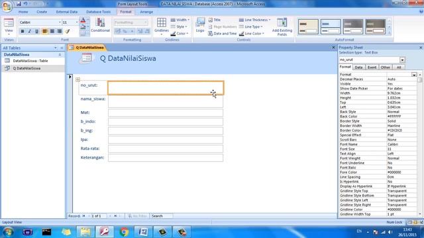Open the Office button menu

(7, 6)
